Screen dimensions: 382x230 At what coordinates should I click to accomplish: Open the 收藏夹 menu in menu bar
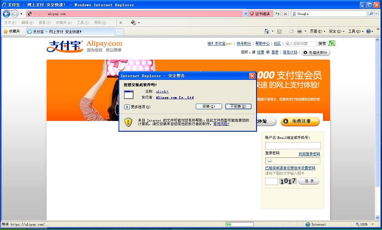coord(64,23)
